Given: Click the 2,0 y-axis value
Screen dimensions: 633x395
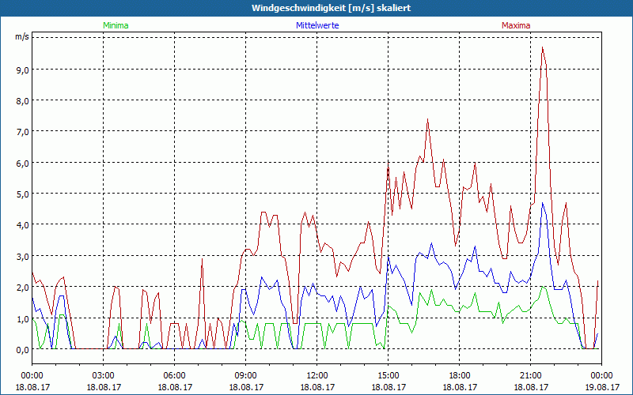Looking at the screenshot, I should pyautogui.click(x=22, y=288).
